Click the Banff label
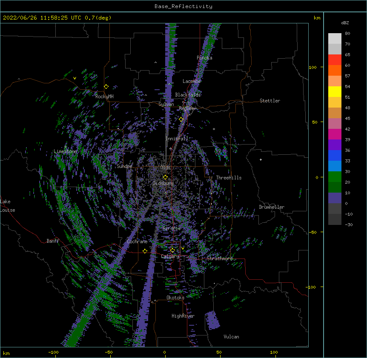The image size is (367, 358). [x=53, y=241]
